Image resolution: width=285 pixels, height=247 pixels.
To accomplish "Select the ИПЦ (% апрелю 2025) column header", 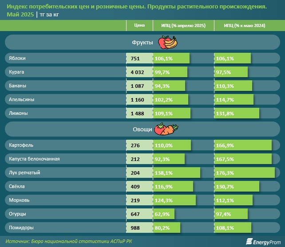I will click(183, 25).
